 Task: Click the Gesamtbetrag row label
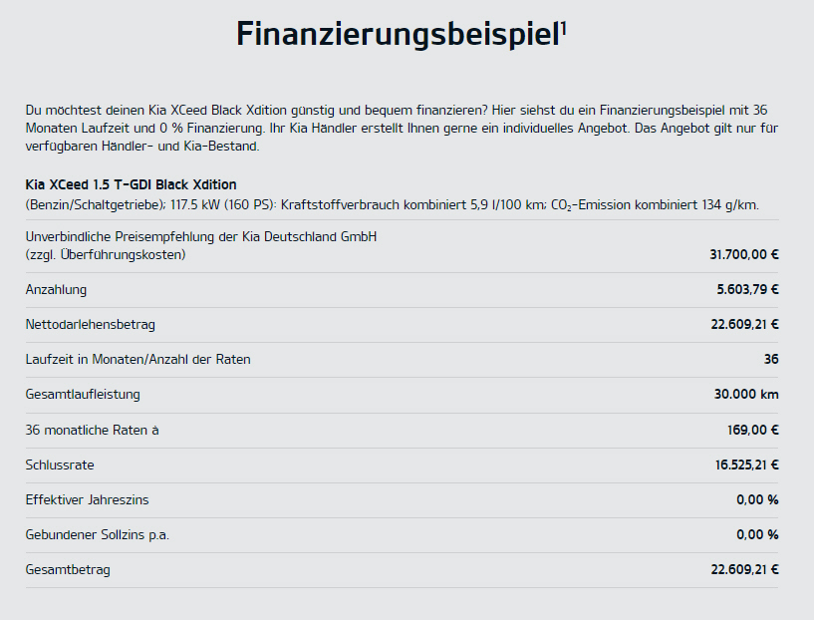pyautogui.click(x=68, y=569)
